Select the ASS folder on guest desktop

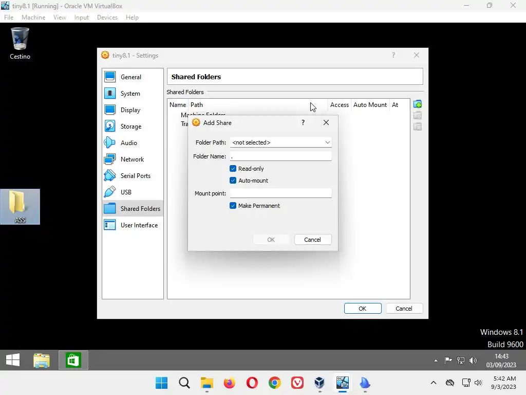click(x=20, y=207)
